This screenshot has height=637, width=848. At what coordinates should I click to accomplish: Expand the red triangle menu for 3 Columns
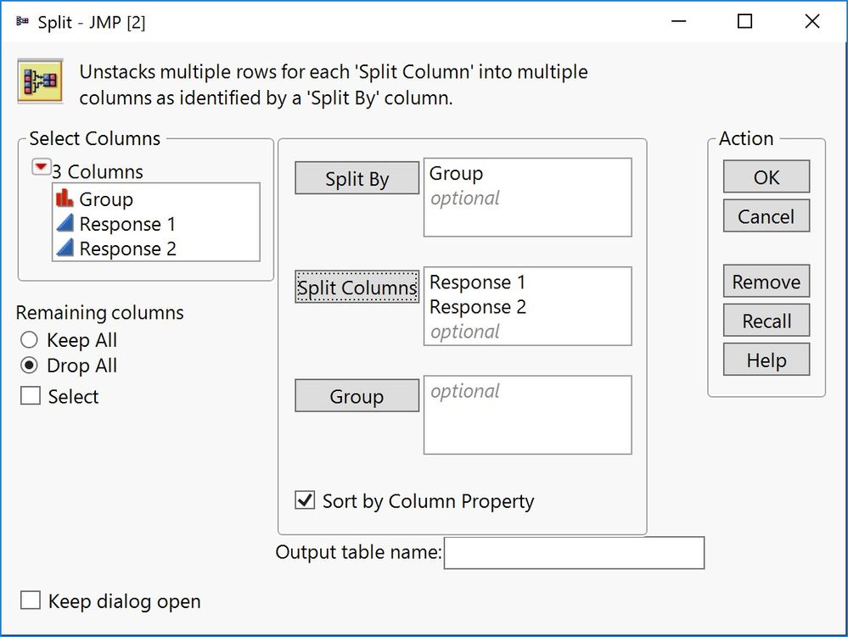click(41, 168)
